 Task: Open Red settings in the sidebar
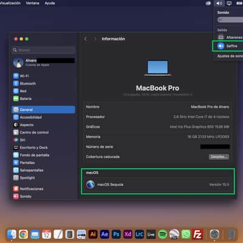[44, 91]
